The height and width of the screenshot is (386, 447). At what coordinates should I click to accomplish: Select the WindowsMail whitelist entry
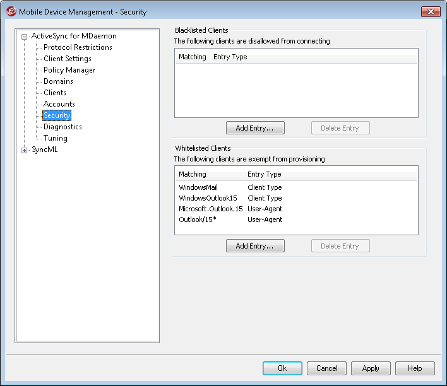click(198, 187)
